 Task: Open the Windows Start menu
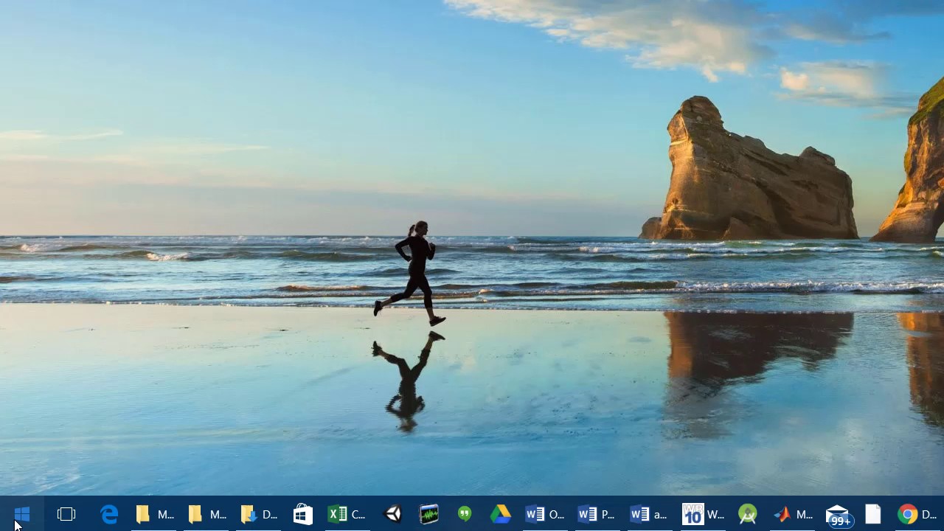pos(22,514)
